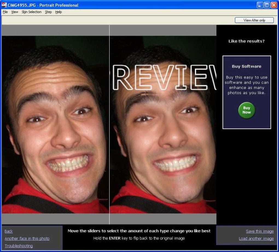This screenshot has height=252, width=279.
Task: Click the original before photo
Action: [x=55, y=124]
